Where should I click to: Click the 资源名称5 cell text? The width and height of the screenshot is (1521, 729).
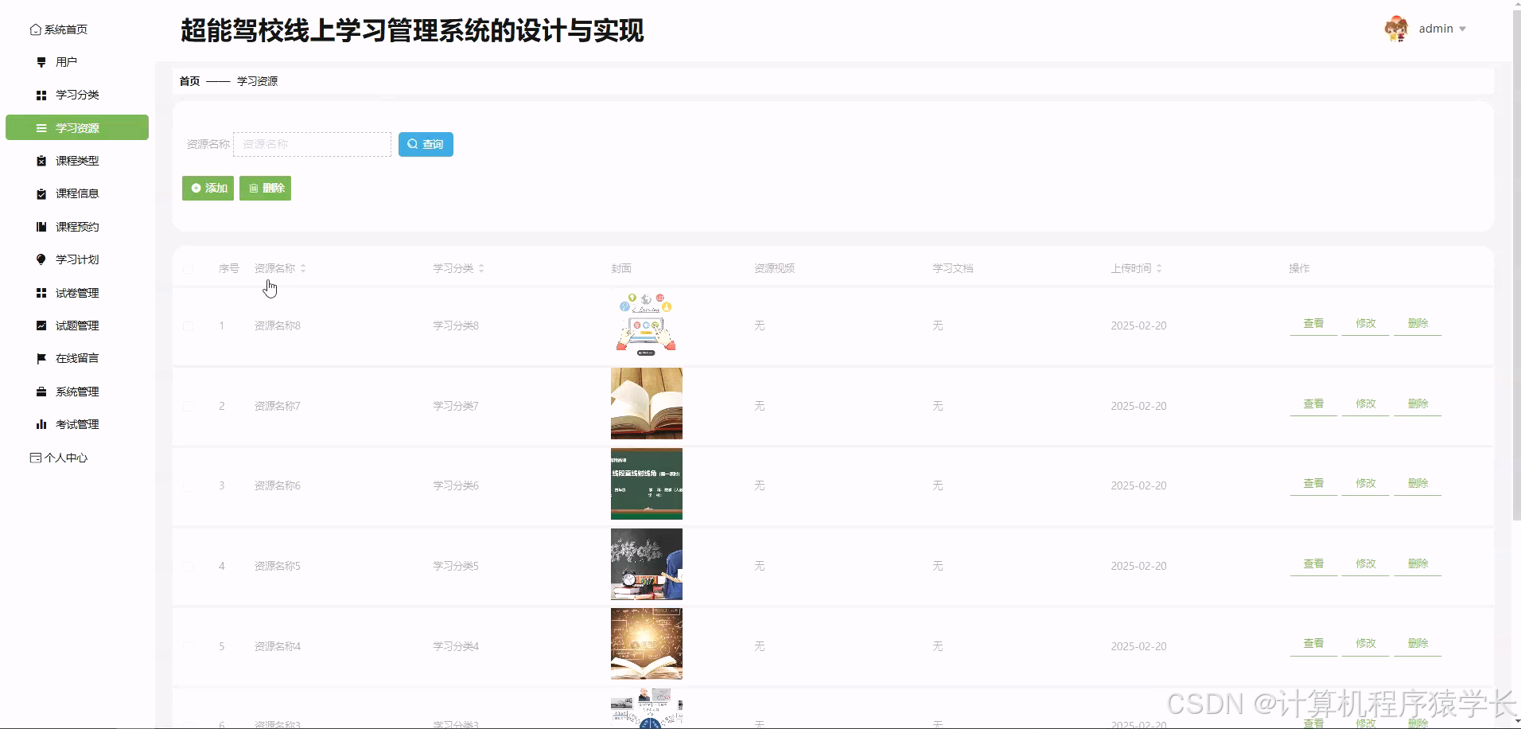tap(278, 566)
